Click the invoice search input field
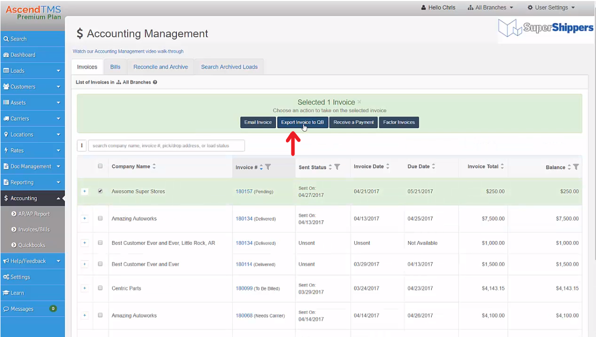Image resolution: width=596 pixels, height=337 pixels. click(166, 146)
